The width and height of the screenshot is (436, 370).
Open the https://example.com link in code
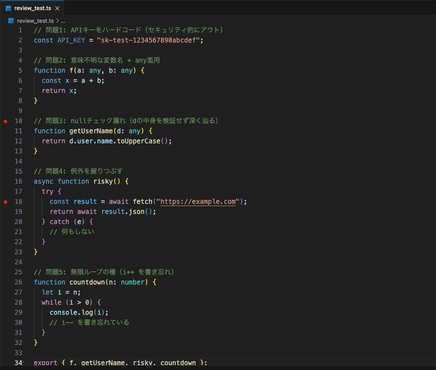198,201
